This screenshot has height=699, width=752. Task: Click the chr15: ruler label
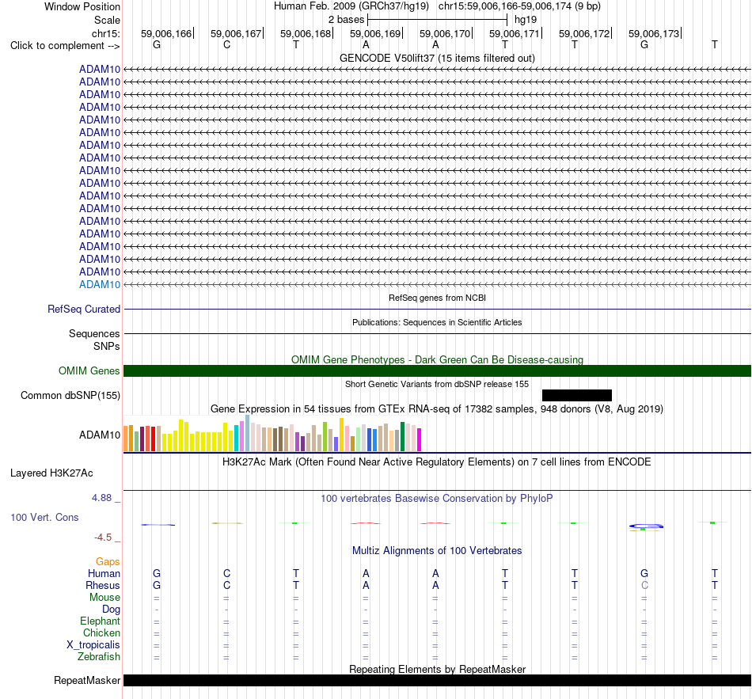point(106,33)
